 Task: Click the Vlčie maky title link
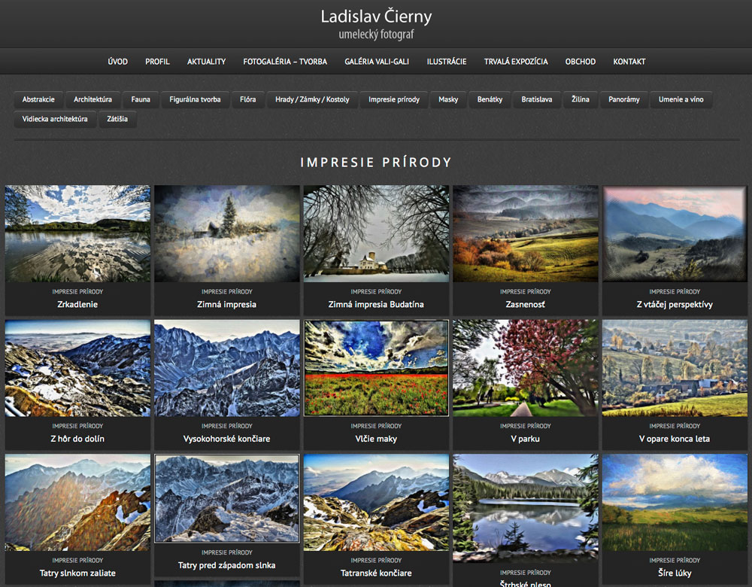(x=377, y=439)
